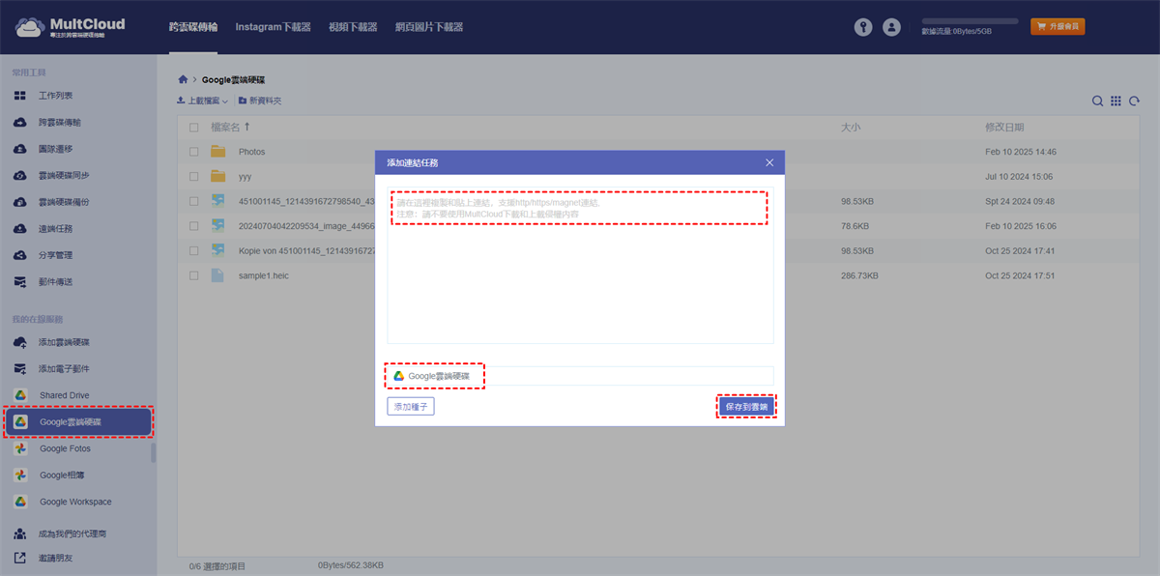
Task: Check the 20240704042209534_image checkbox
Action: point(193,226)
